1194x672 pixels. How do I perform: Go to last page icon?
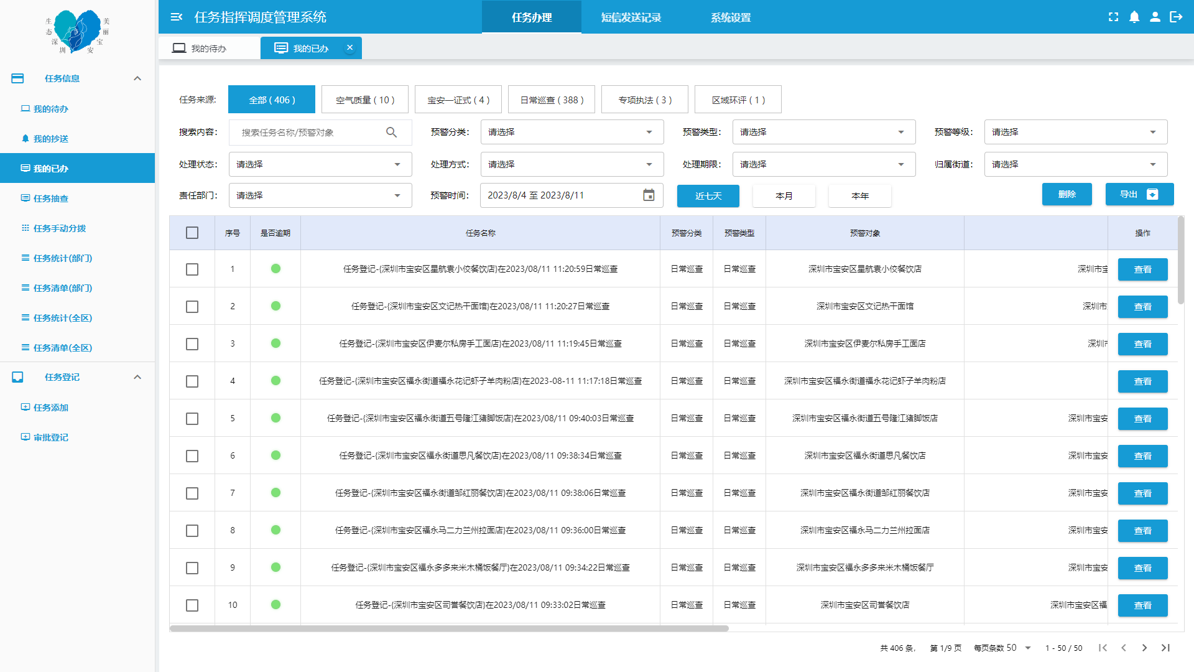click(x=1165, y=648)
